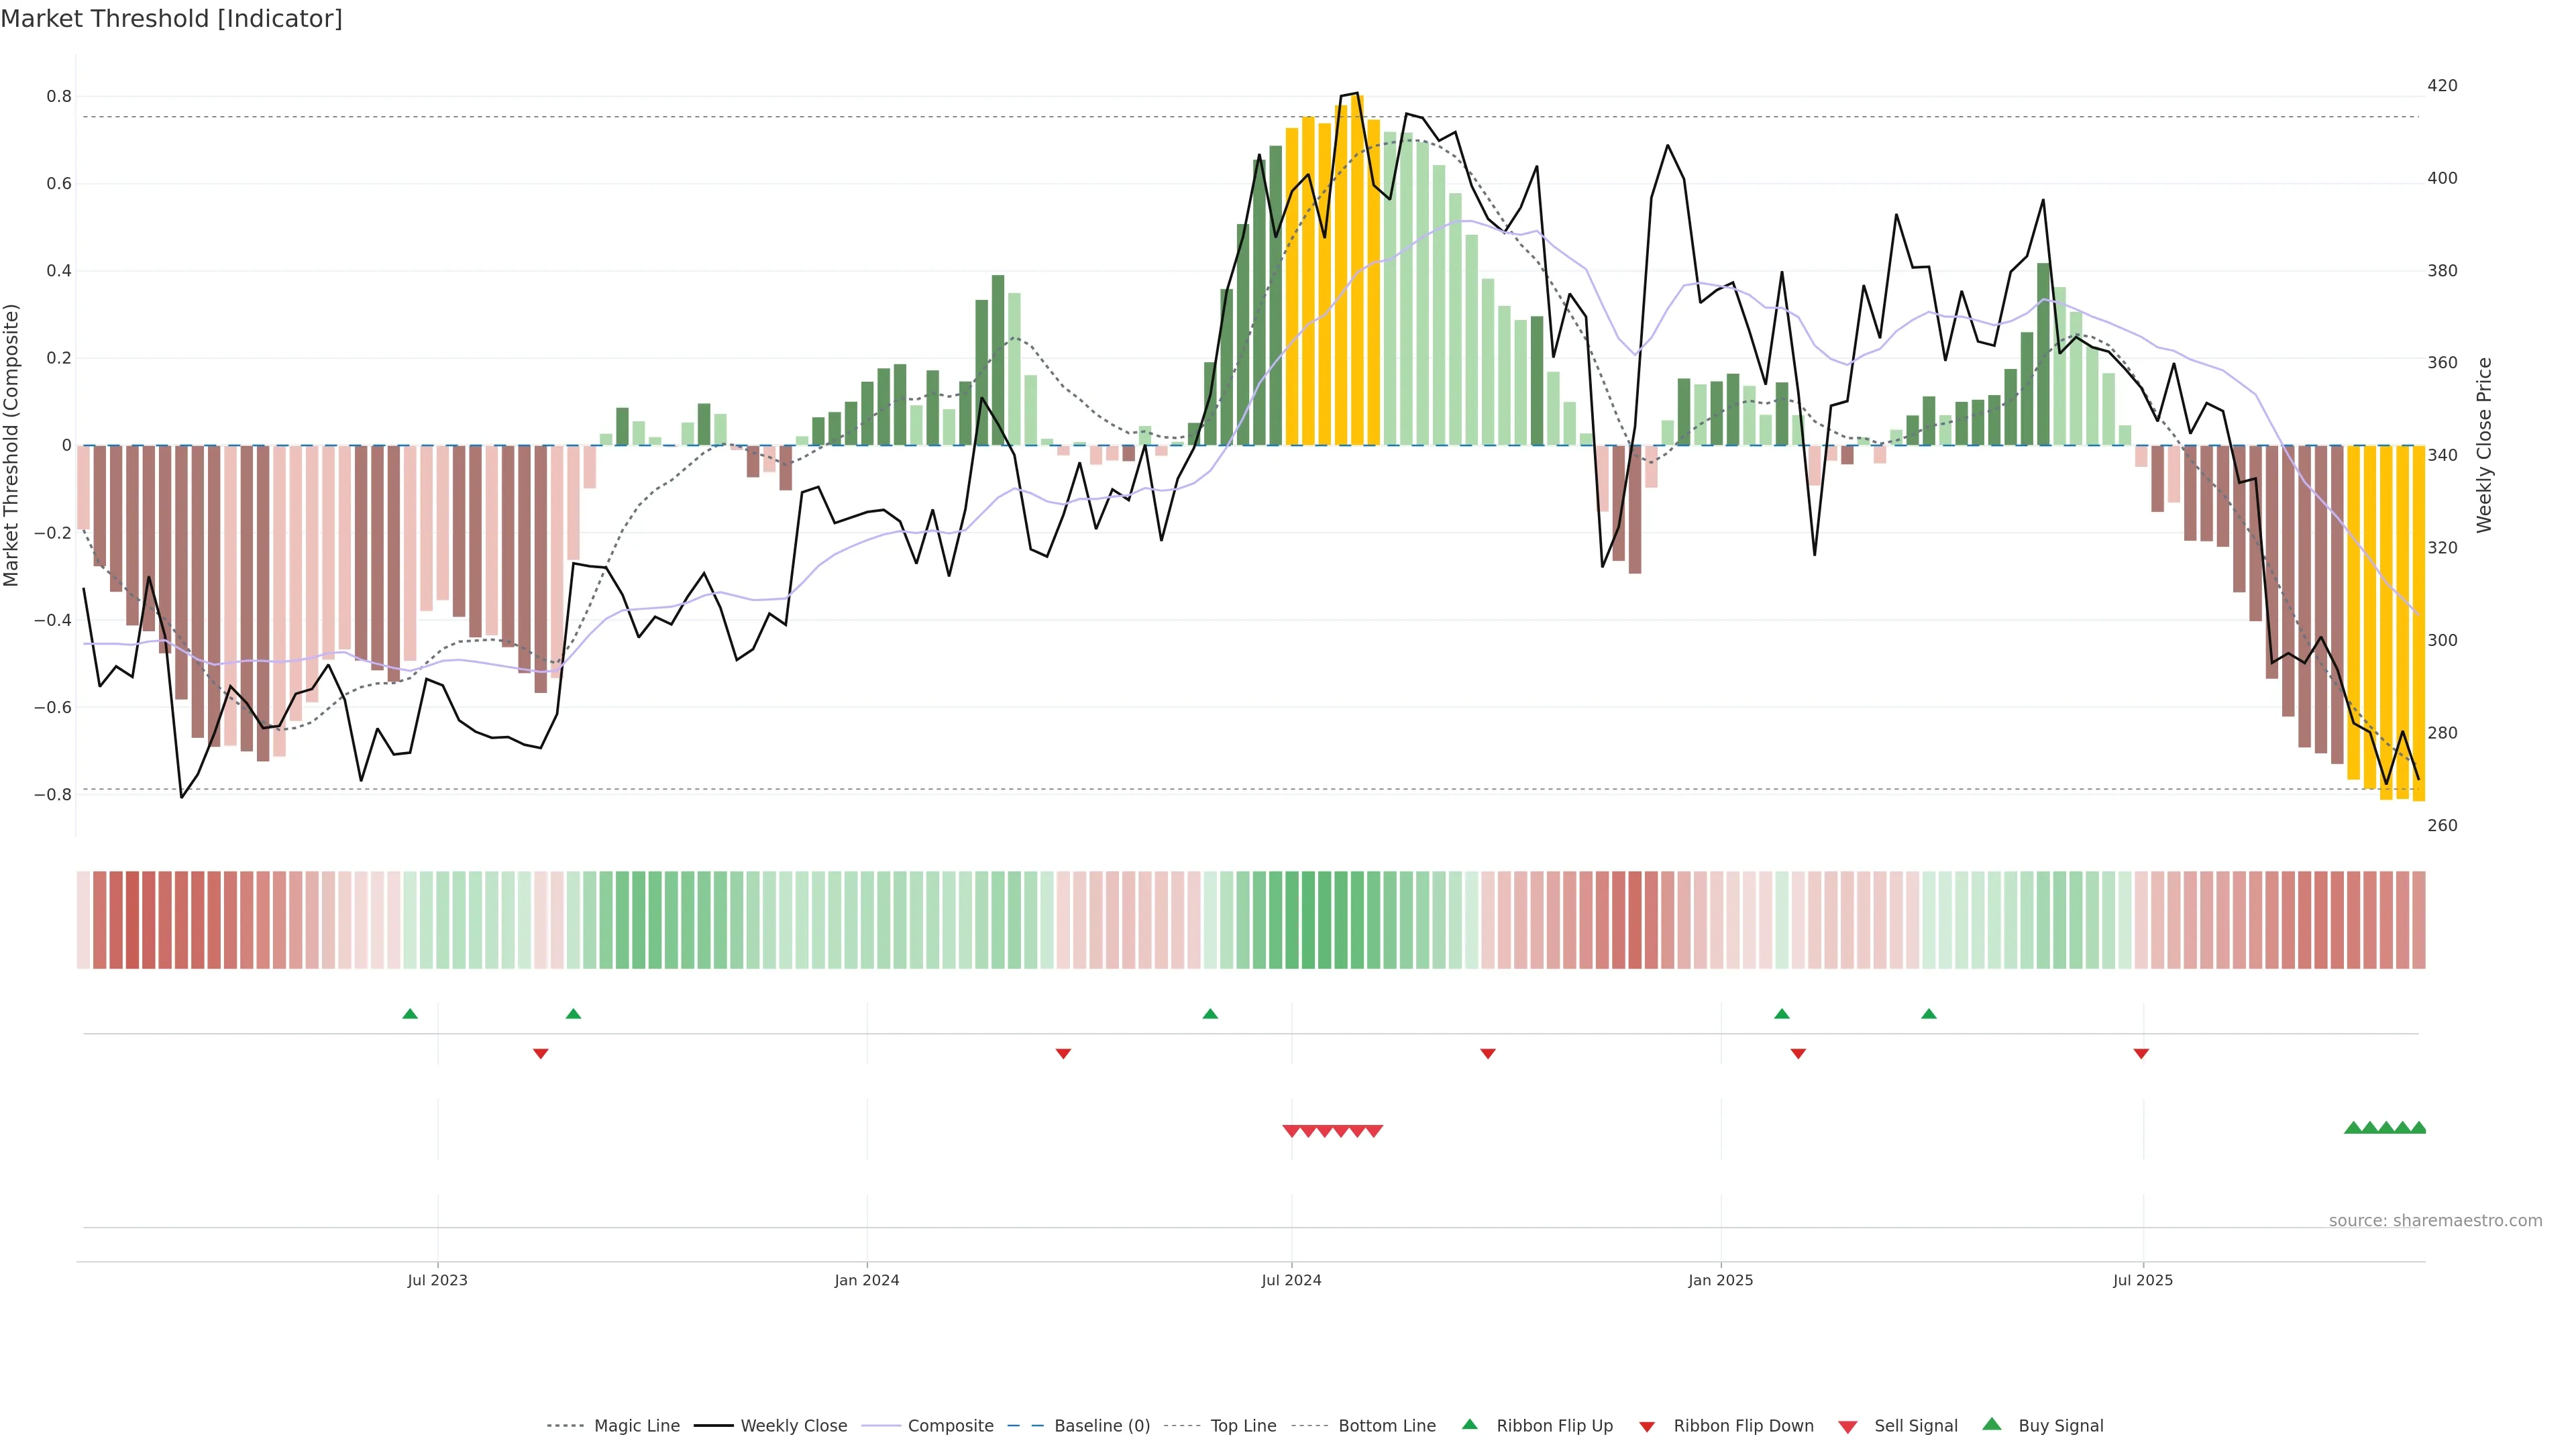Image resolution: width=2576 pixels, height=1449 pixels.
Task: Click the Sell Signal legend triangle icon
Action: [x=1848, y=1427]
